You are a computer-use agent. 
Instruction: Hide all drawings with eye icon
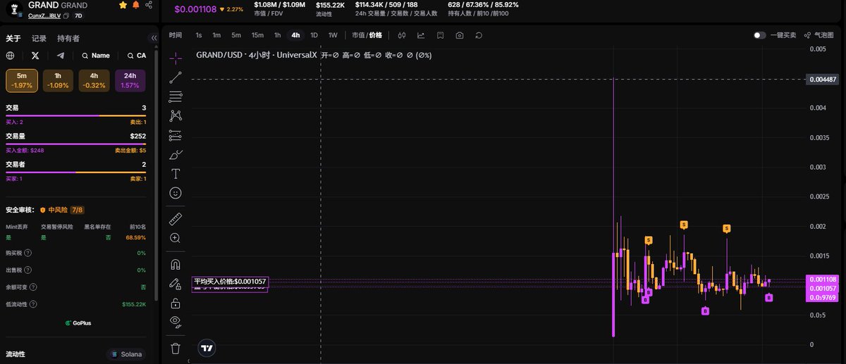pos(176,322)
